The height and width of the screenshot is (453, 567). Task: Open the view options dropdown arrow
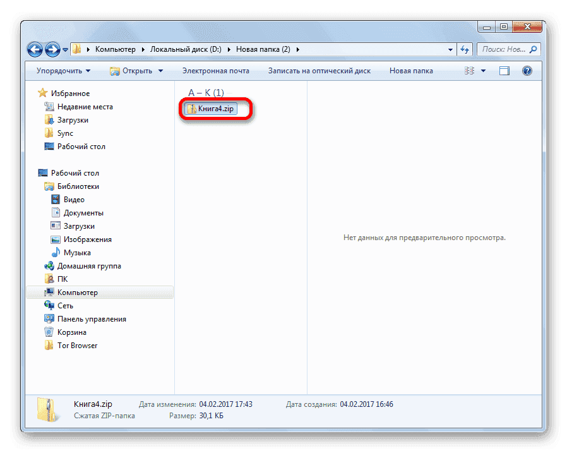point(484,71)
